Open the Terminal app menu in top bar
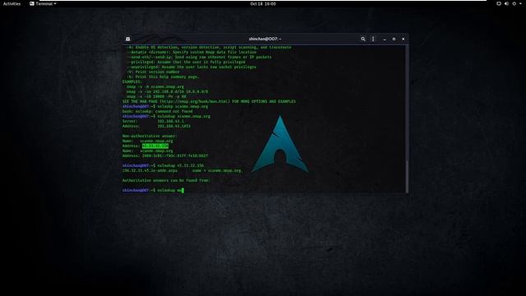 pos(43,3)
